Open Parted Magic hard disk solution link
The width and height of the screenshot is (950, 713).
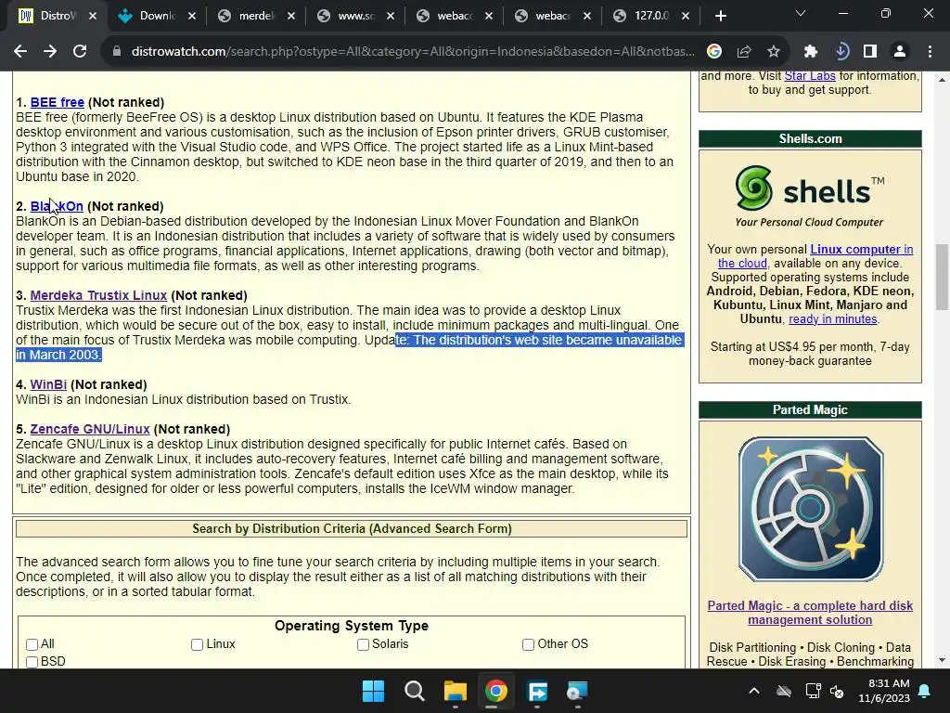810,613
